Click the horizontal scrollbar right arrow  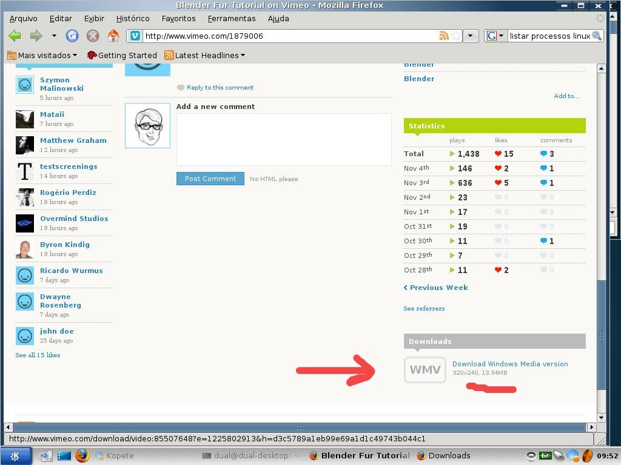pos(591,427)
